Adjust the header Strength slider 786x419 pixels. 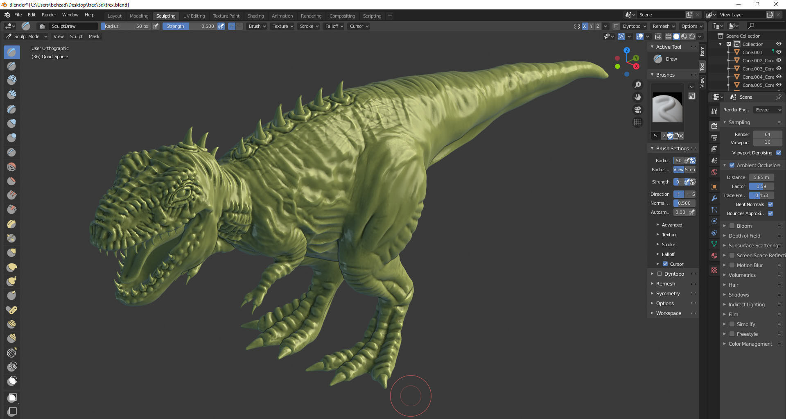[190, 26]
